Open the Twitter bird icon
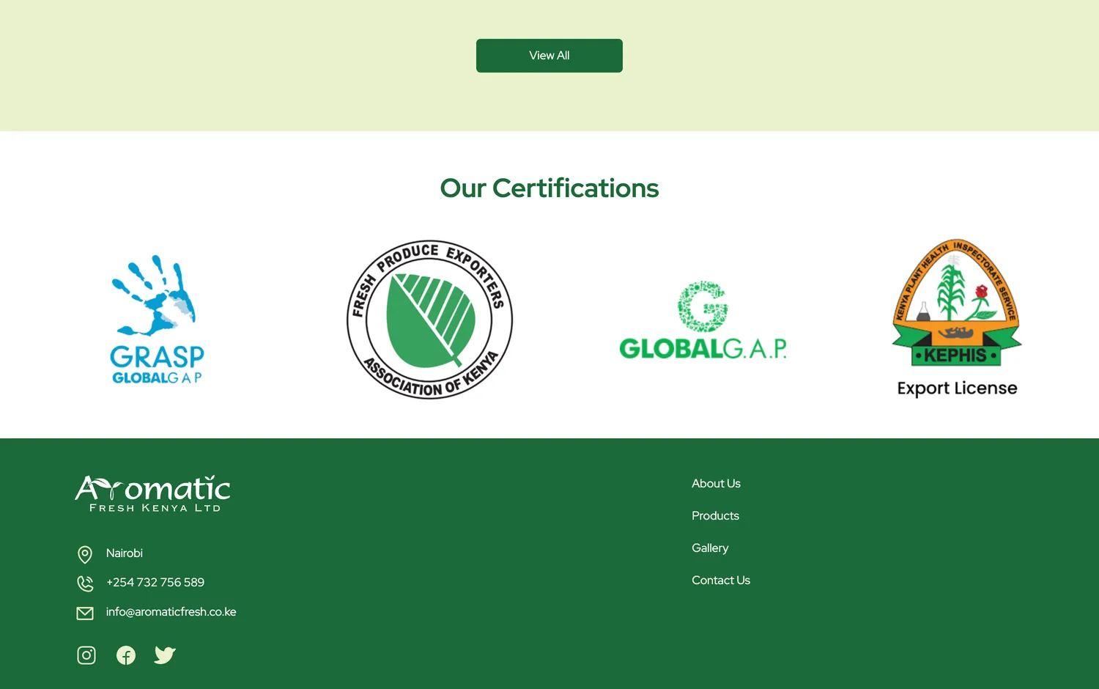This screenshot has width=1099, height=689. coord(165,655)
